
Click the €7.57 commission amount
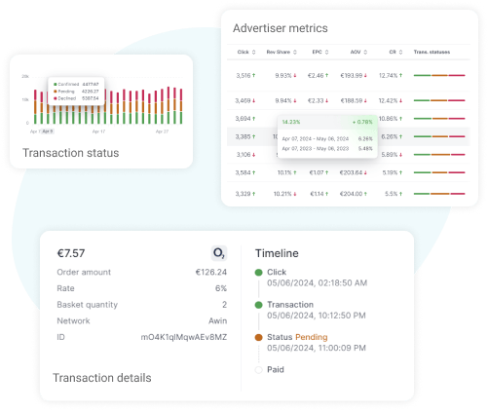tap(71, 253)
